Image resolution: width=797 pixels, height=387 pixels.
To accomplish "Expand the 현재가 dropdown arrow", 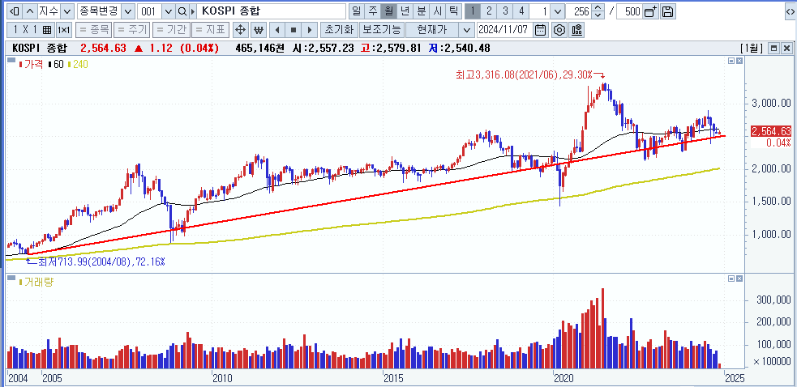I will pos(467,30).
